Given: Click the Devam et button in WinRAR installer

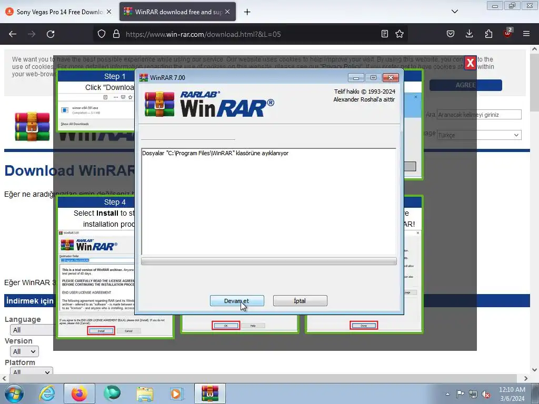Looking at the screenshot, I should click(x=237, y=300).
